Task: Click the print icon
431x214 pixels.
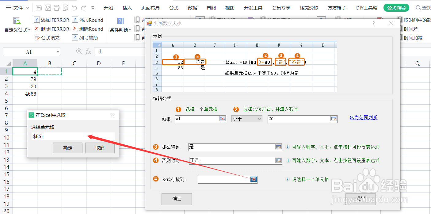Action: [x=56, y=8]
